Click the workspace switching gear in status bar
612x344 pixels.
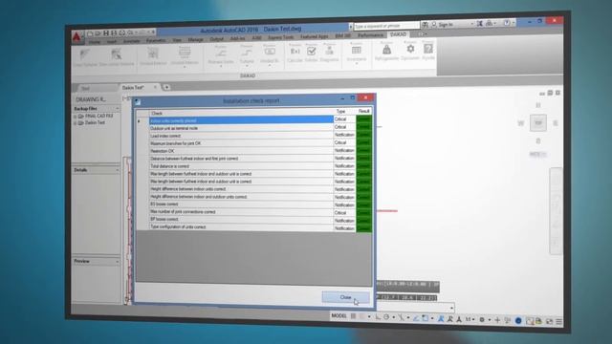(482, 320)
